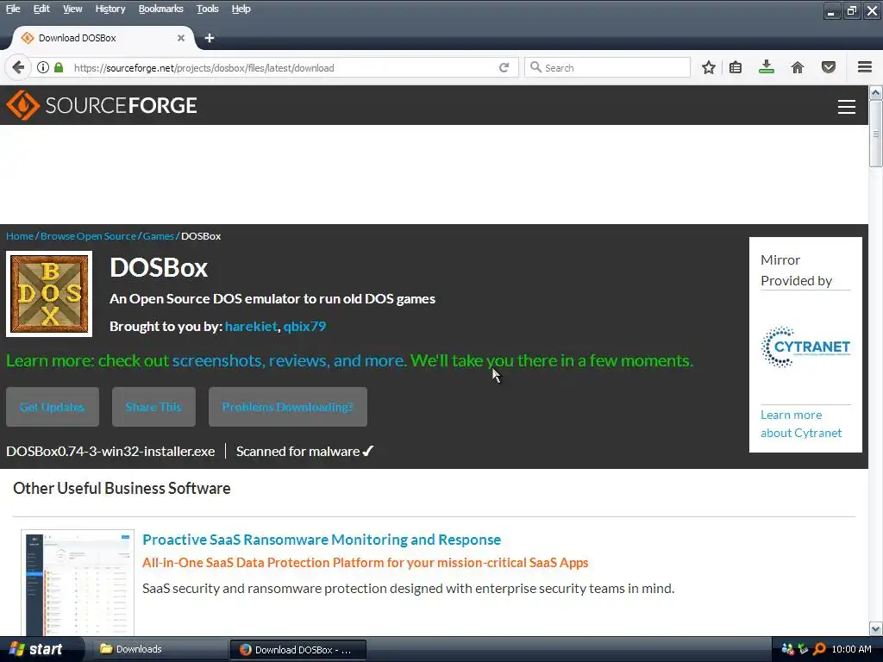The image size is (883, 662).
Task: Open the File menu
Action: click(13, 9)
